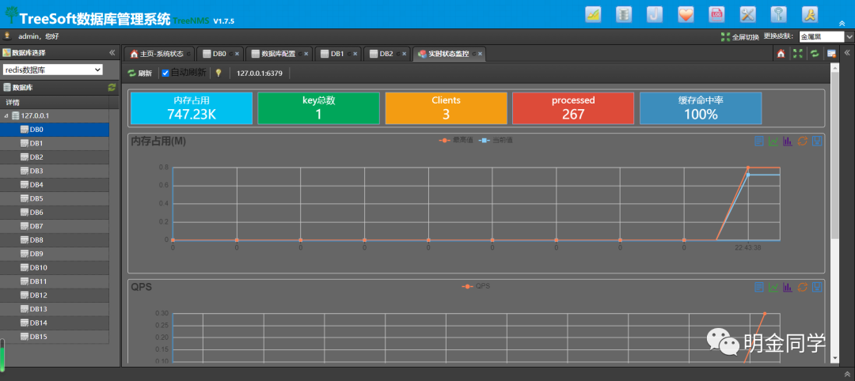This screenshot has height=381, width=855.
Task: Click the database cylinder icon in header
Action: pyautogui.click(x=625, y=14)
